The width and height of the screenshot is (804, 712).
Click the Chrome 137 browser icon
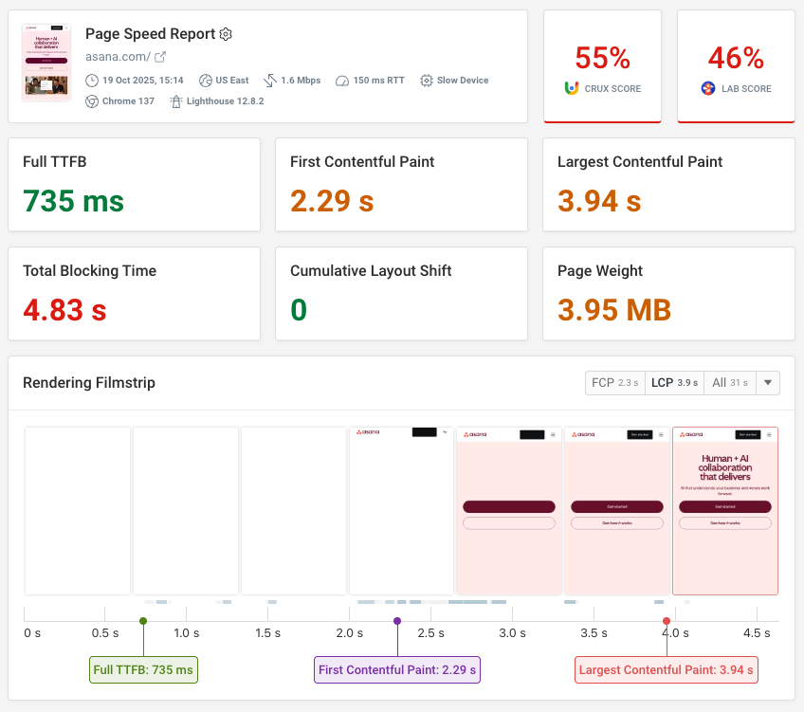click(95, 101)
